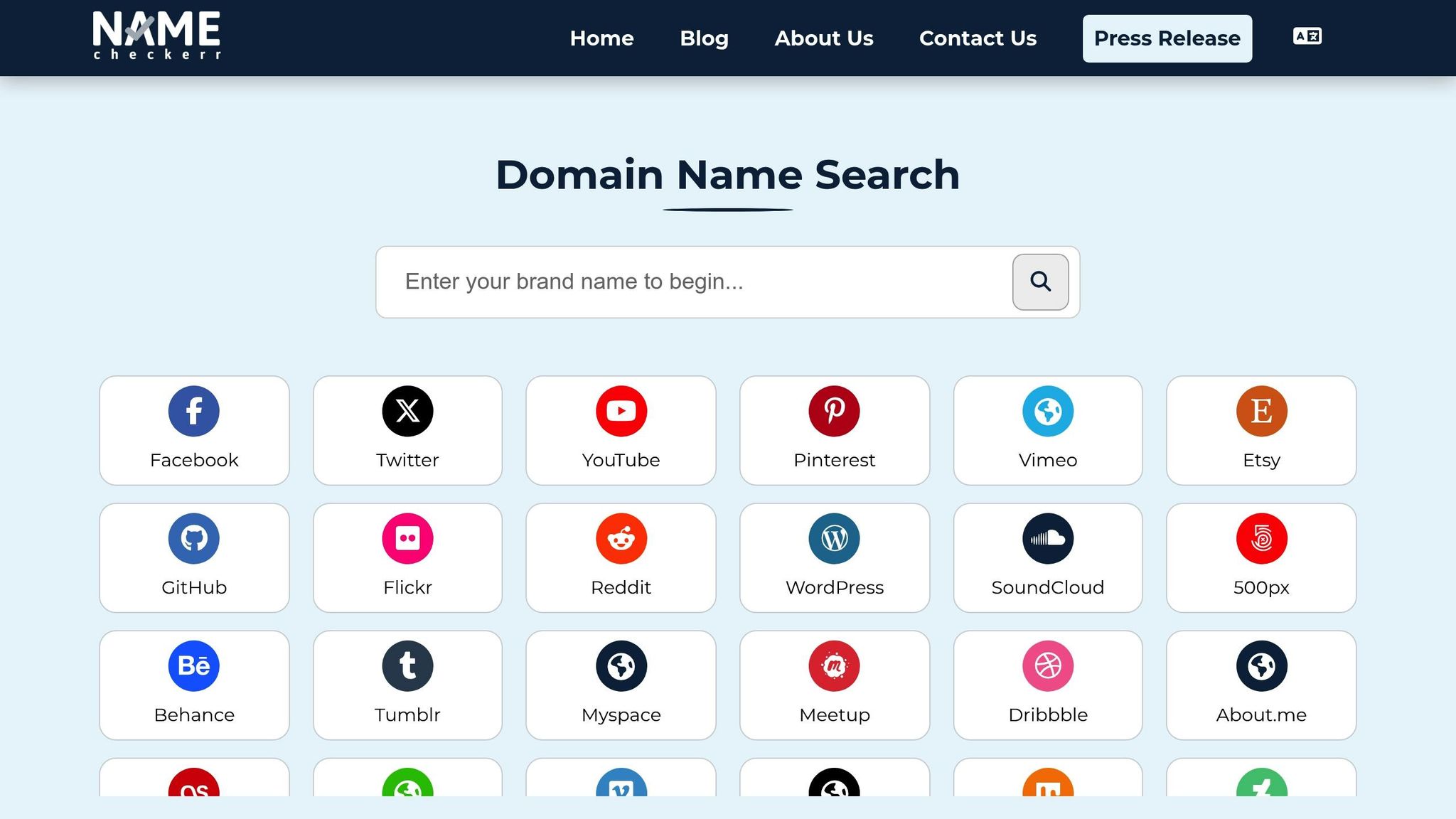Click the Contact Us link
1456x819 pixels.
click(978, 38)
